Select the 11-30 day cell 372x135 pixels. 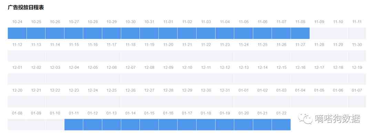tap(357, 56)
